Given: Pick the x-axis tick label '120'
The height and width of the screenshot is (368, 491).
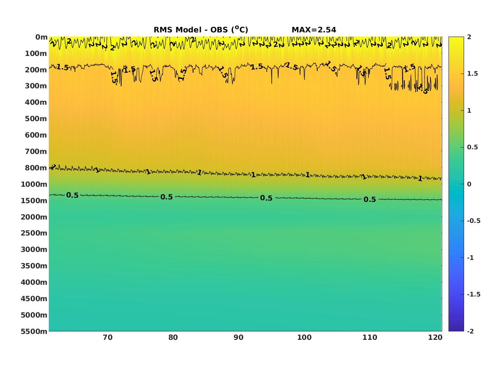Looking at the screenshot, I should 435,338.
